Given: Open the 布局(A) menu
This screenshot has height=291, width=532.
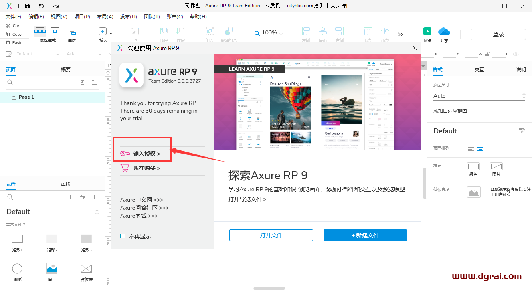Looking at the screenshot, I should click(x=104, y=16).
